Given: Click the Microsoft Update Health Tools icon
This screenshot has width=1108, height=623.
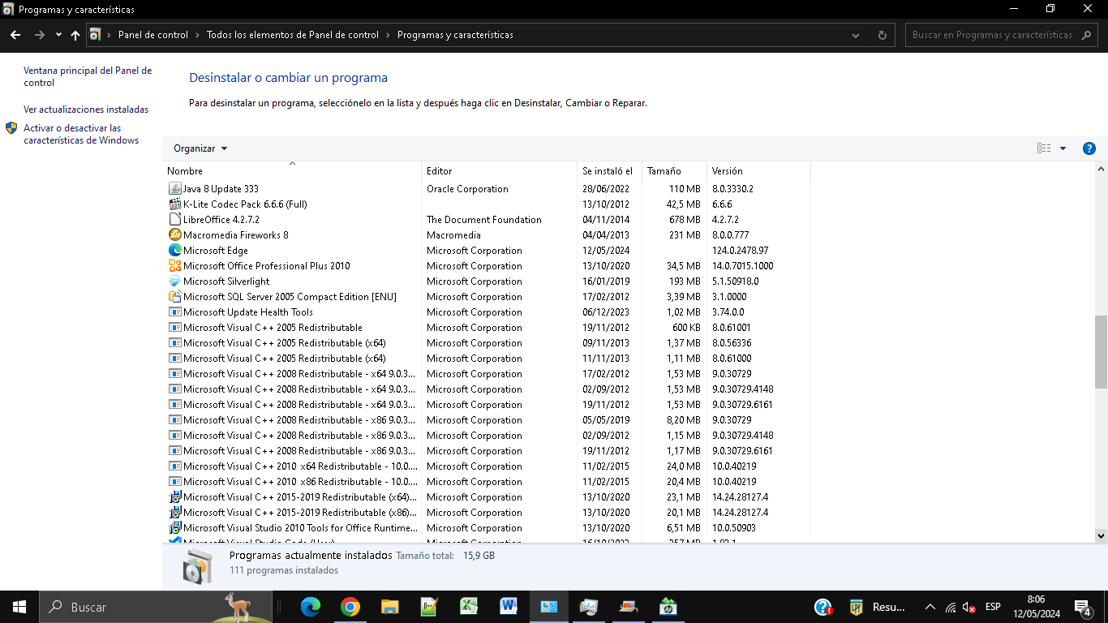Looking at the screenshot, I should click(174, 312).
